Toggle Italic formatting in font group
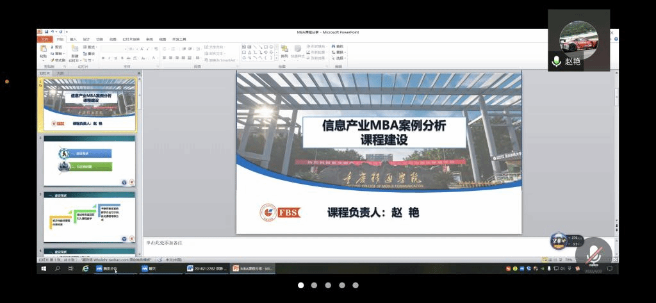This screenshot has height=303, width=656. (108, 58)
